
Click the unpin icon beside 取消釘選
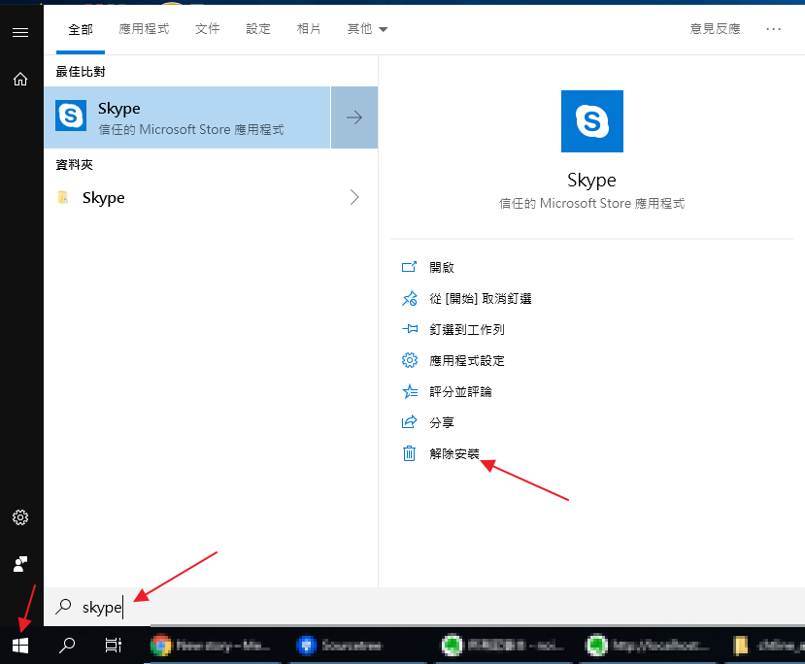click(409, 298)
